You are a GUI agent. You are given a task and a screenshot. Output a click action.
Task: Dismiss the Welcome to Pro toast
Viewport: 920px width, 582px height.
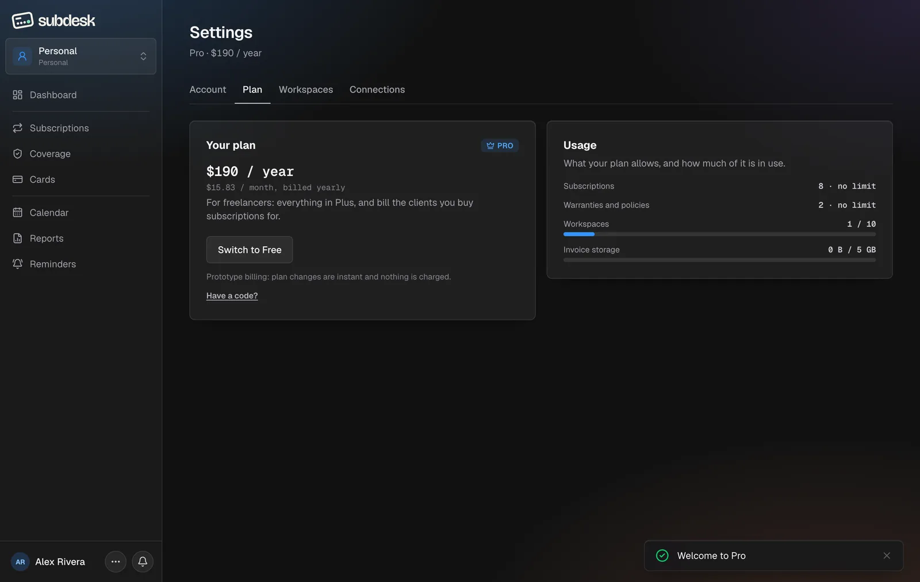[887, 556]
